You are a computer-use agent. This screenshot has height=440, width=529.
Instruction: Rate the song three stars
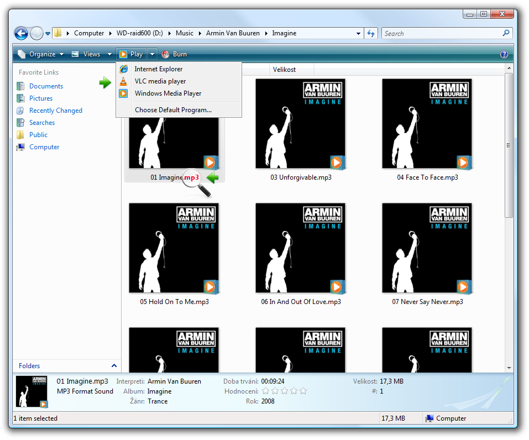pyautogui.click(x=285, y=391)
